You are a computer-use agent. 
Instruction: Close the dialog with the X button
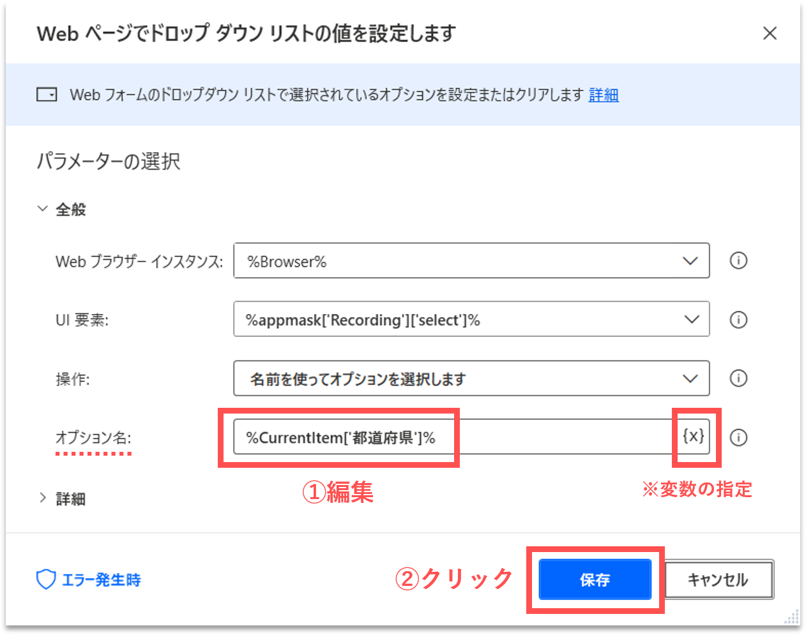[770, 33]
